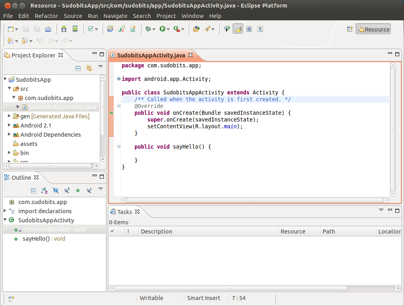Viewport: 404px width, 306px height.
Task: Click the Android SDK Manager icon
Action: click(x=64, y=29)
